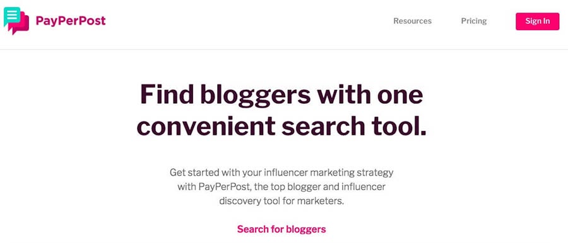Follow the Search for bloggers link

281,229
